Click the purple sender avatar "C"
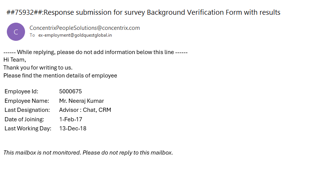Screen dimensions: 316x181 click(x=16, y=32)
